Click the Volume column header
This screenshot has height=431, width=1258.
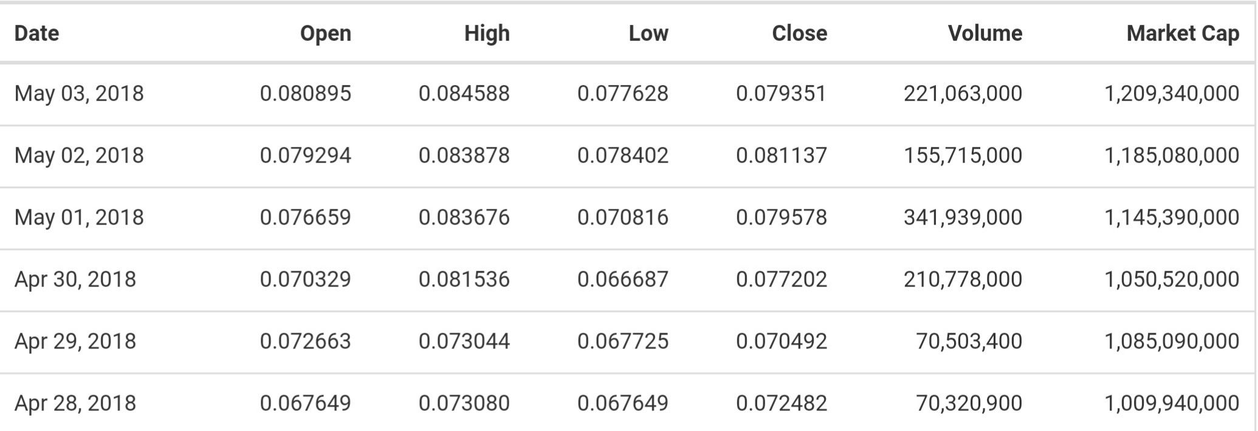coord(985,33)
